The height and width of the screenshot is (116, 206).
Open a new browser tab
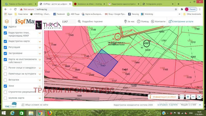click(x=178, y=4)
